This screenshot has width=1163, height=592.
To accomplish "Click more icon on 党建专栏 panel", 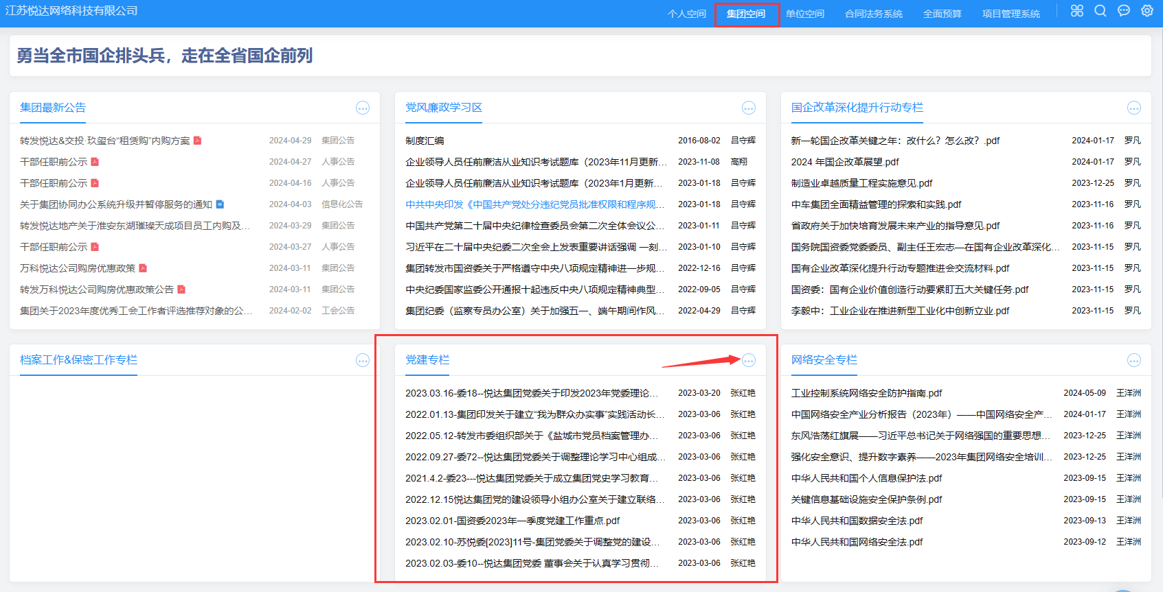I will click(748, 361).
